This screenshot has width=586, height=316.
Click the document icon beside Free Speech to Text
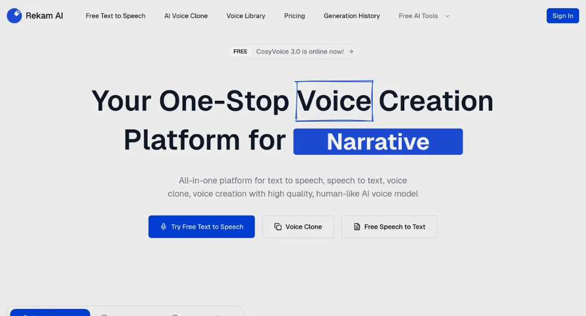[357, 227]
